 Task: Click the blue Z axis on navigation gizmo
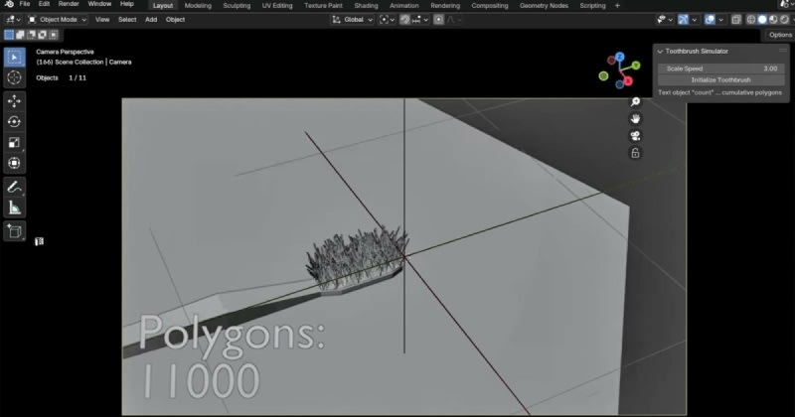pyautogui.click(x=619, y=58)
